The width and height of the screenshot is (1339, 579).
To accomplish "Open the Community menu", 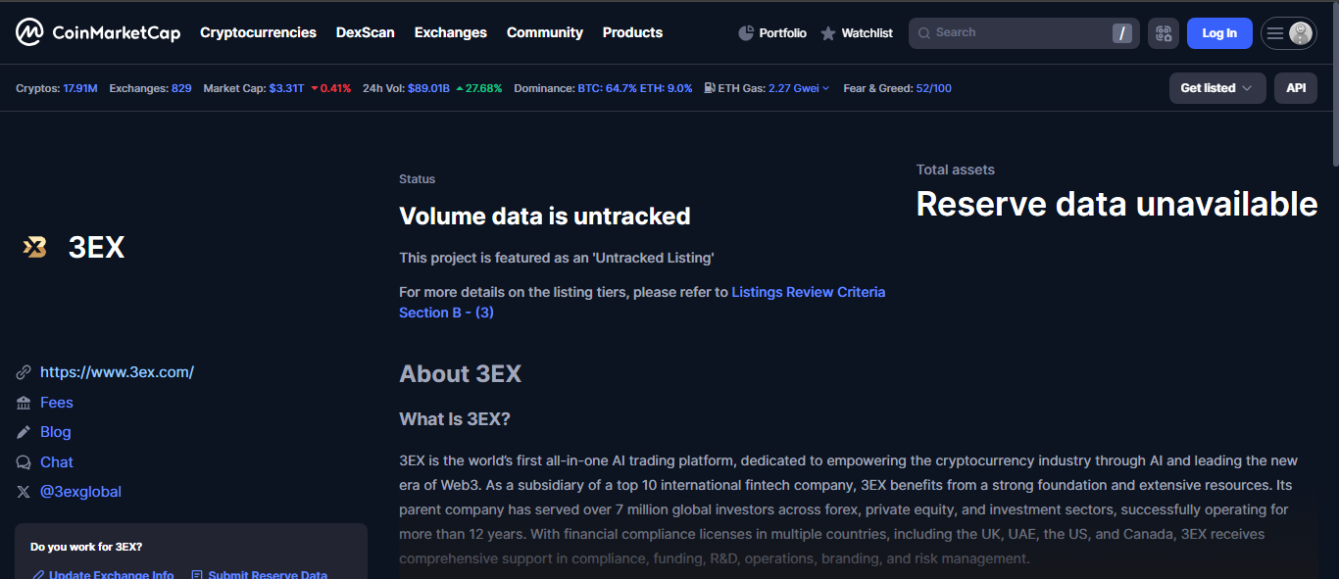I will [545, 32].
